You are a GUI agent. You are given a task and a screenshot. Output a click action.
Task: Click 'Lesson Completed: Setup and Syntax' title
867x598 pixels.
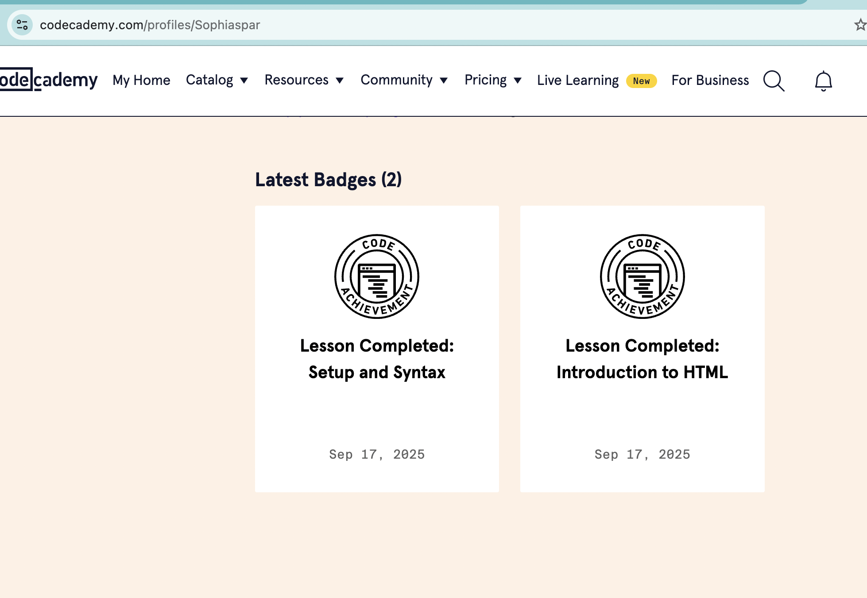(x=377, y=359)
